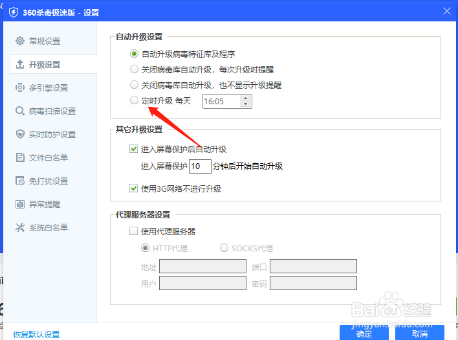458x340 pixels.
Task: Choose the SOCKS代理 radio button
Action: (x=224, y=248)
